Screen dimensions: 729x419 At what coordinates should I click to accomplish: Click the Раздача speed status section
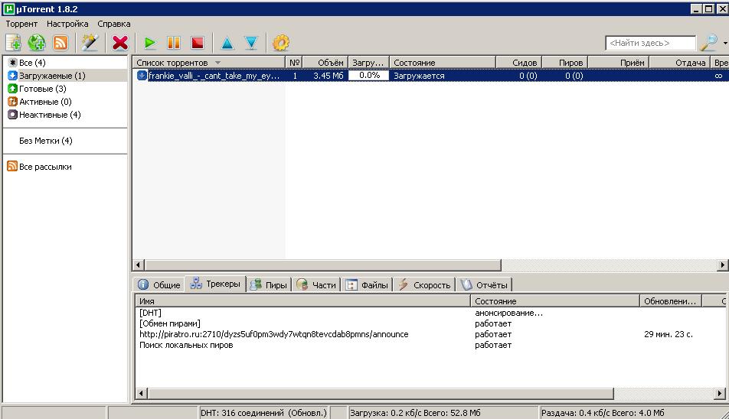coord(633,413)
